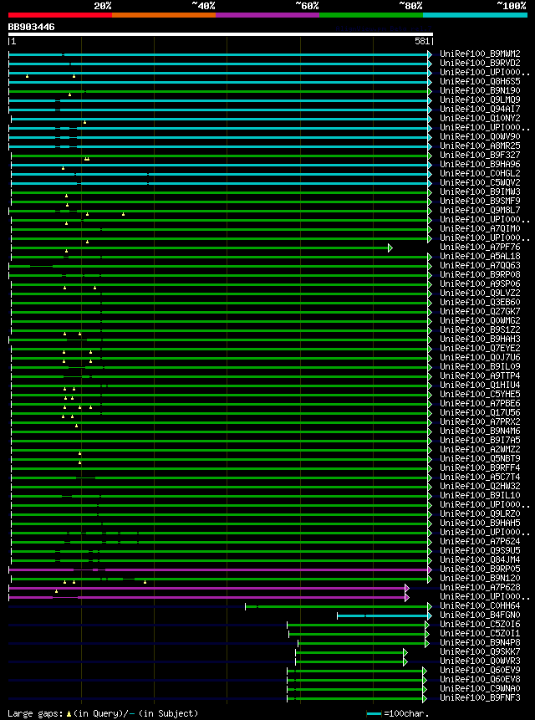Select the UniRef100_Q0WV90 label
535x720 pixels.
click(480, 137)
